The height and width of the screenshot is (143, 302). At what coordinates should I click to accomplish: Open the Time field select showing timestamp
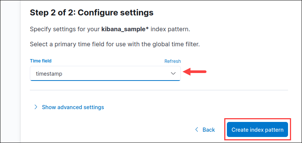(x=105, y=73)
